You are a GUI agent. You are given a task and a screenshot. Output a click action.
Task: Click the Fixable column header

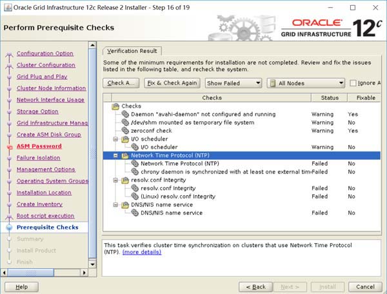365,97
